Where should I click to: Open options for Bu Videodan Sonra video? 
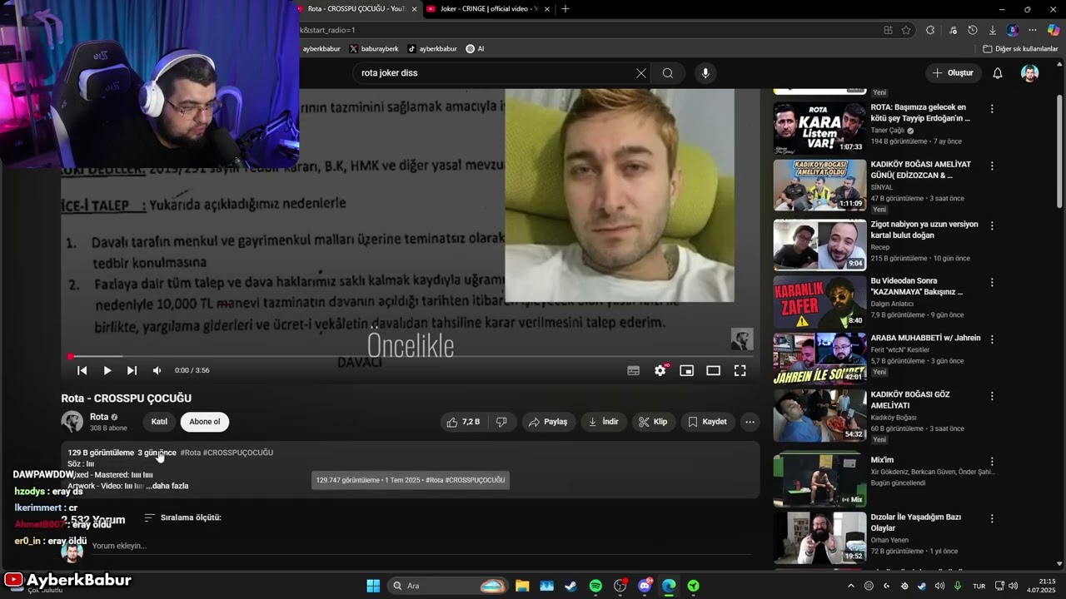992,283
